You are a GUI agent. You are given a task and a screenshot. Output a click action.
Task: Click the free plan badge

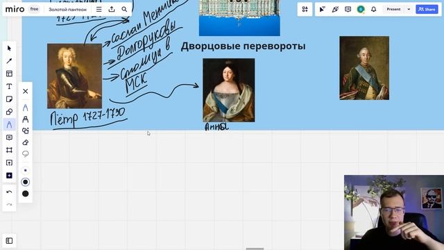[x=34, y=9]
